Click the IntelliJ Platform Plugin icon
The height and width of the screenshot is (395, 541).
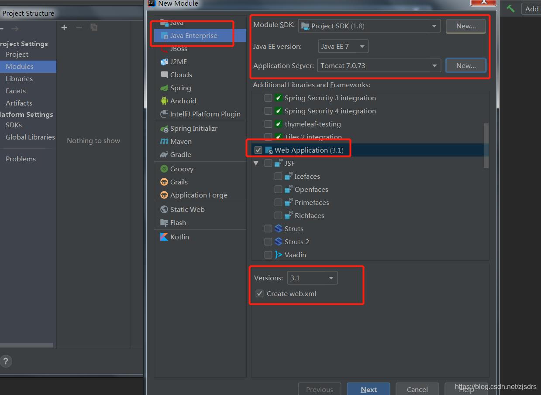point(164,114)
